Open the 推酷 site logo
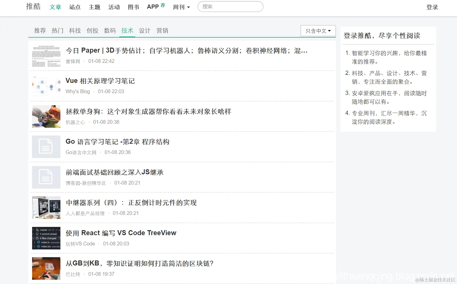Image resolution: width=457 pixels, height=284 pixels. [x=33, y=6]
